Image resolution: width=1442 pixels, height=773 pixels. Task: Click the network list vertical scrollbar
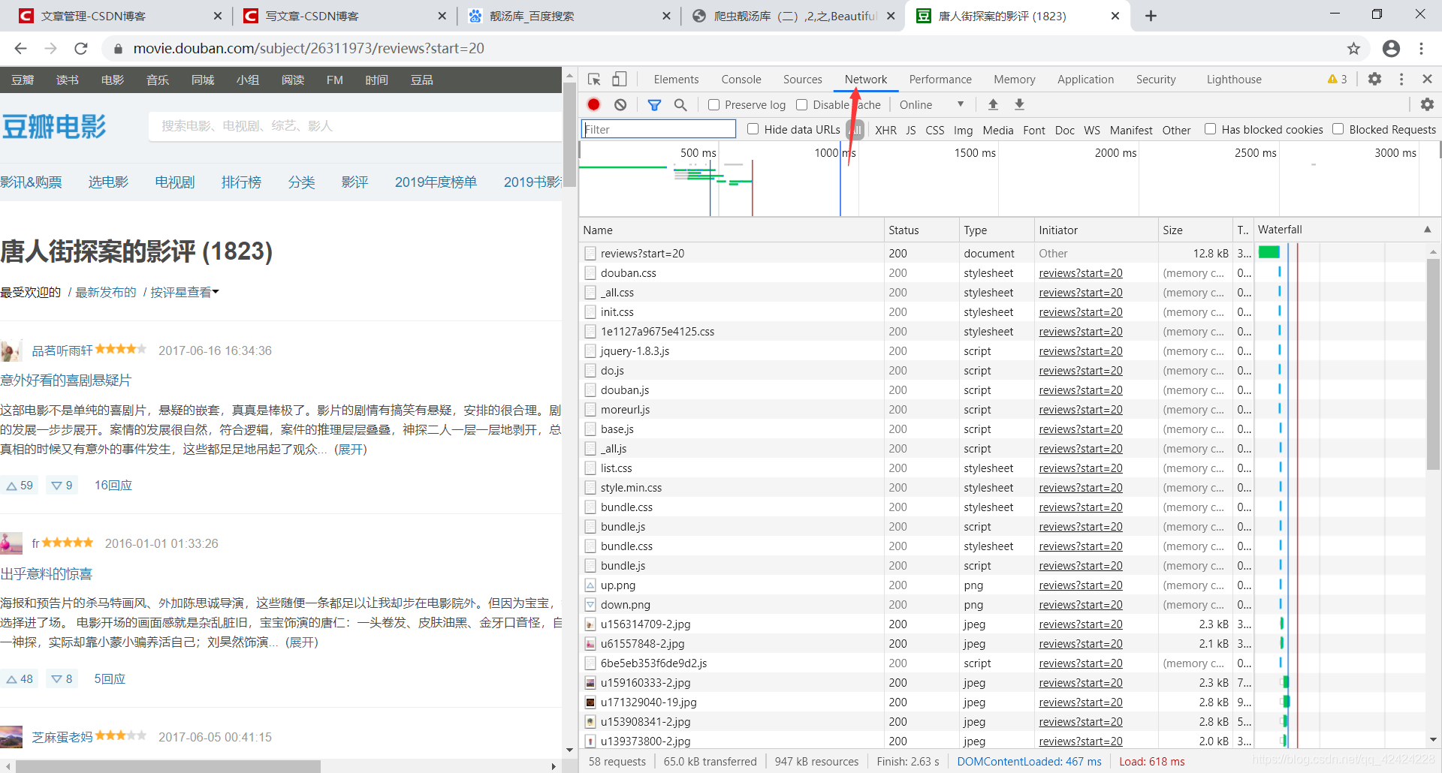pyautogui.click(x=1433, y=364)
